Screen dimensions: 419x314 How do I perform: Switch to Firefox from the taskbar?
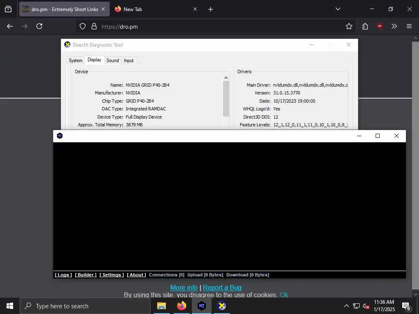(181, 306)
